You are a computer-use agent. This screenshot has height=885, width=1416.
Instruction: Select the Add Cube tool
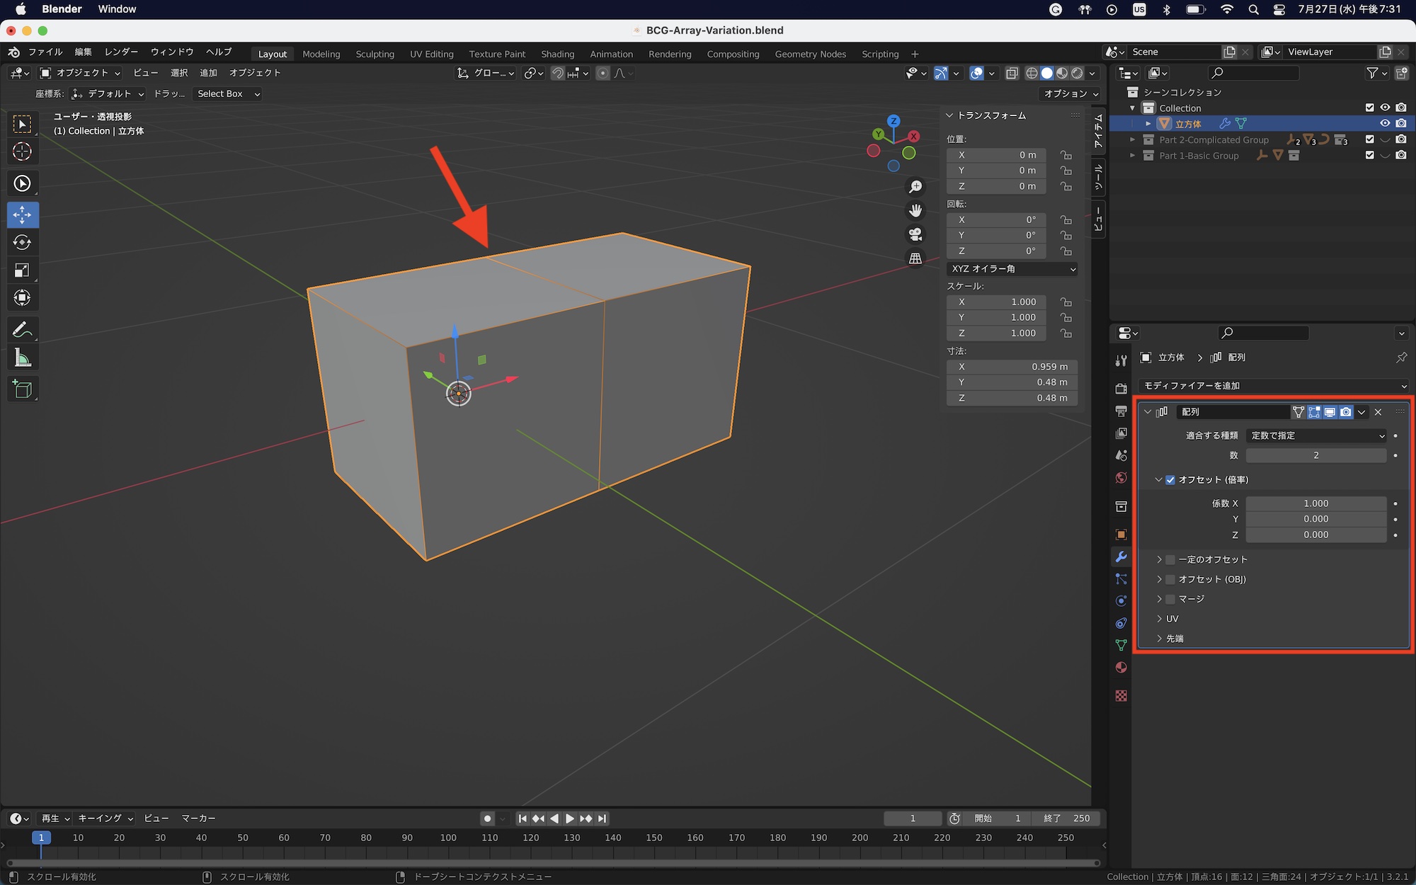[x=22, y=389]
